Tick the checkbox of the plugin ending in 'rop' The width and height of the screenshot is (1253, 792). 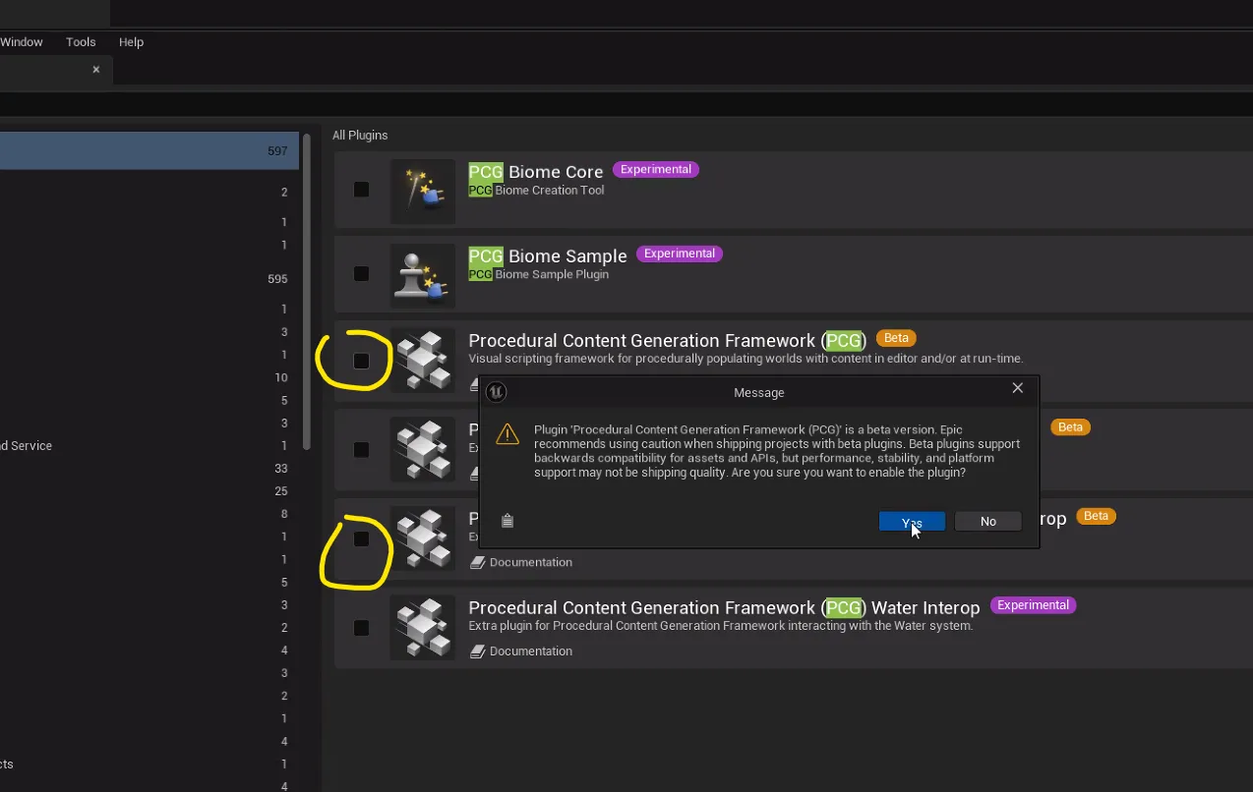tap(361, 538)
